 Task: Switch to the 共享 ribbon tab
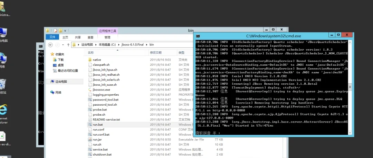click(78, 37)
